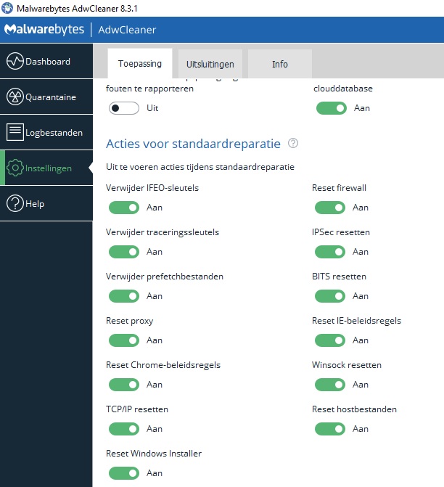This screenshot has height=487, width=444.
Task: Click the Malwarebytes logo in the header
Action: point(44,30)
